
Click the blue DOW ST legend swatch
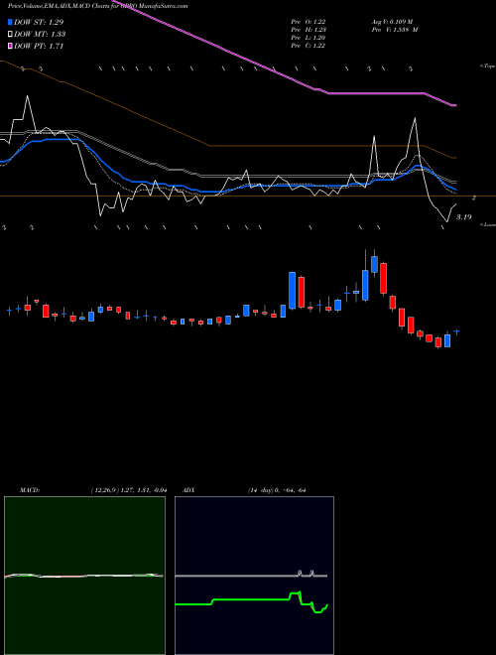10,22
